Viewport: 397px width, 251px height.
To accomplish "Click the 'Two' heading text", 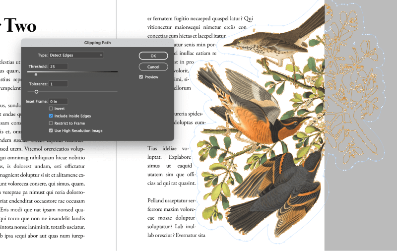I will [x=20, y=25].
